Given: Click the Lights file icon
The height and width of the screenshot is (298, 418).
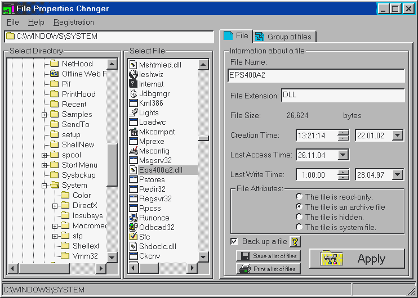Looking at the screenshot, I should 133,112.
